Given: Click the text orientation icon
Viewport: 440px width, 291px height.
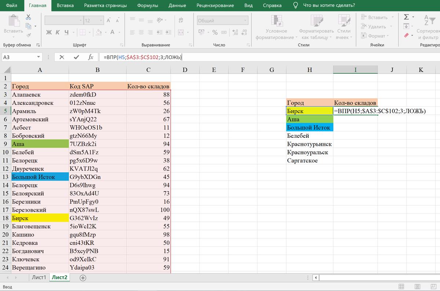Looking at the screenshot, I should click(159, 21).
